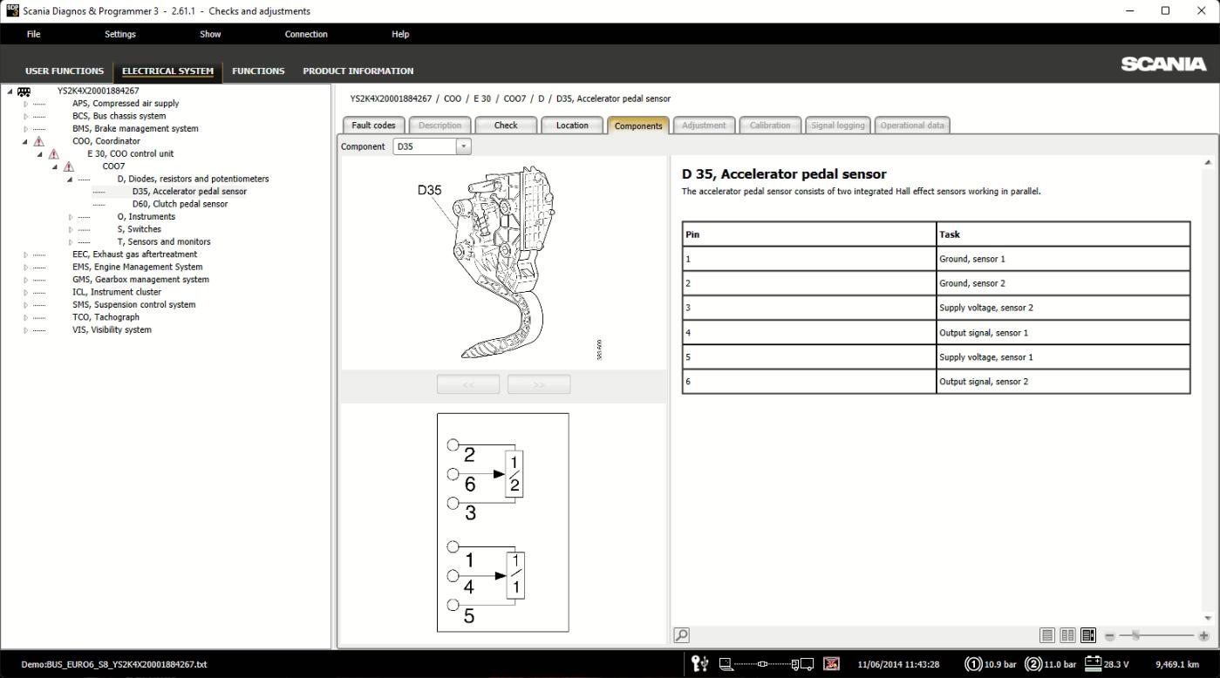Select D35, Accelerator pedal sensor in tree

point(189,192)
